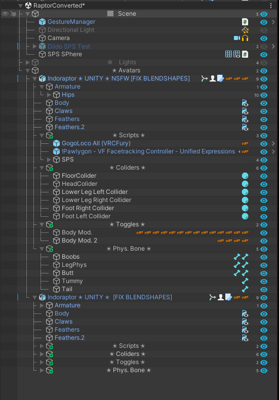Select the second Indoraptor's Claws object
The width and height of the screenshot is (279, 400).
click(x=63, y=322)
